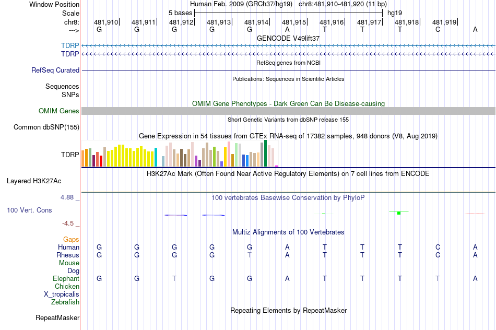Click the Scale label
This screenshot has width=496, height=330.
(70, 13)
